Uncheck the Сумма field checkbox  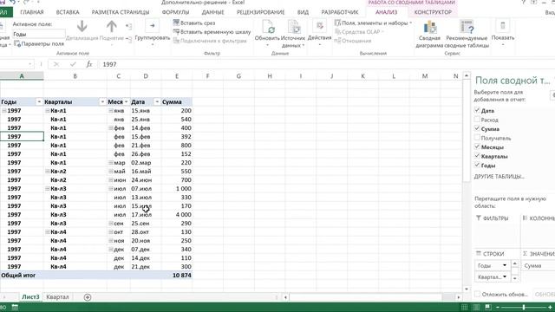pos(477,129)
